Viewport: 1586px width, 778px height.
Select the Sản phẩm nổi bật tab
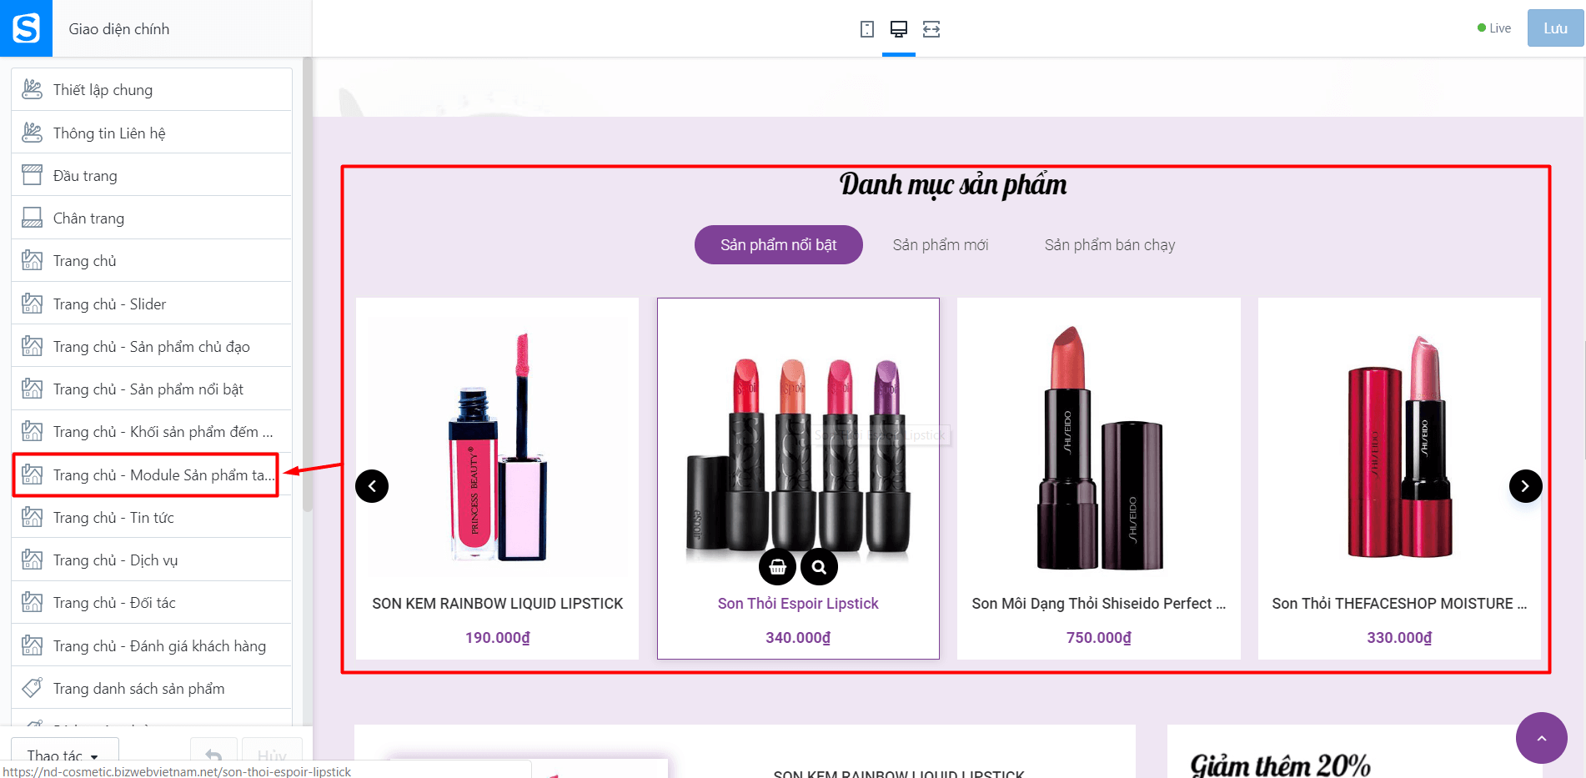click(x=778, y=244)
